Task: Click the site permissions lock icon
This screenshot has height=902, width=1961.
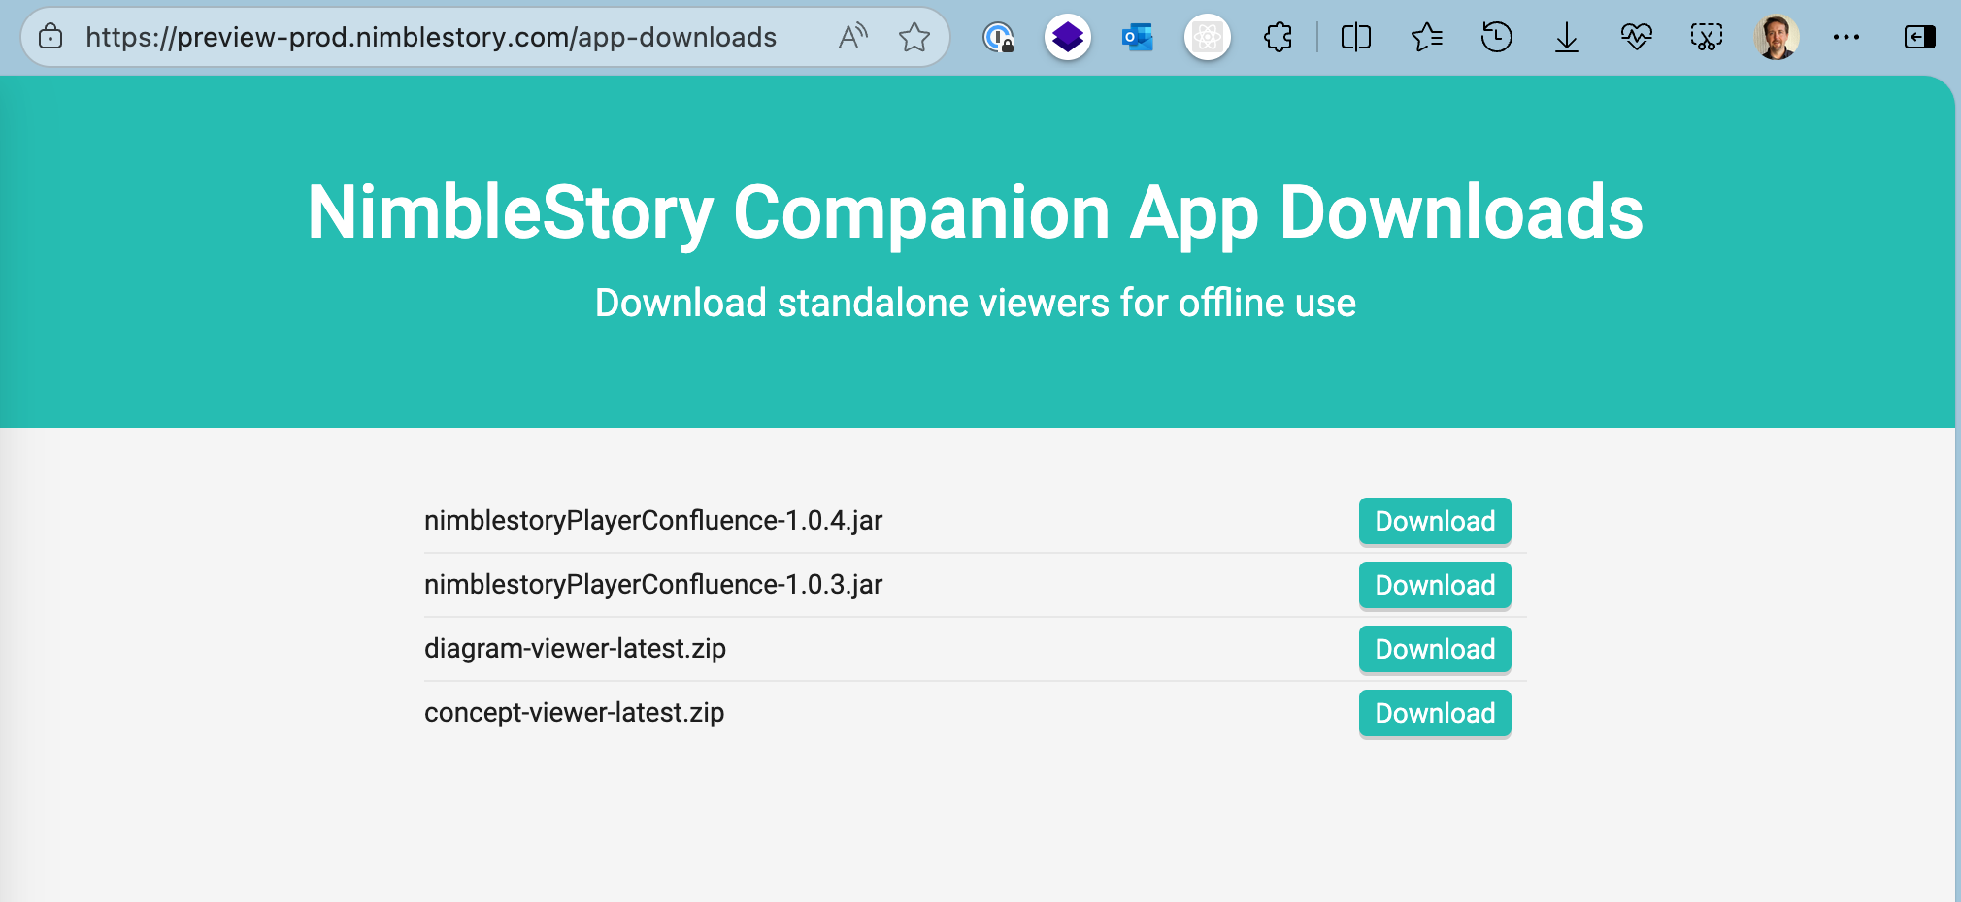Action: (50, 37)
